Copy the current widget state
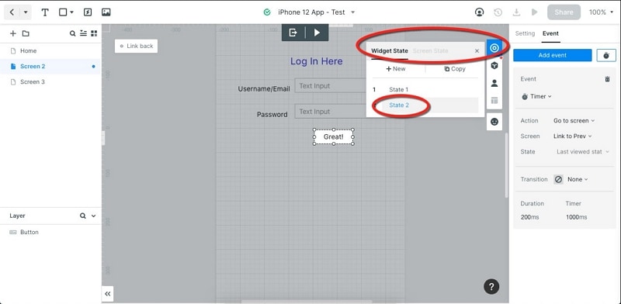This screenshot has height=304, width=621. click(x=454, y=69)
